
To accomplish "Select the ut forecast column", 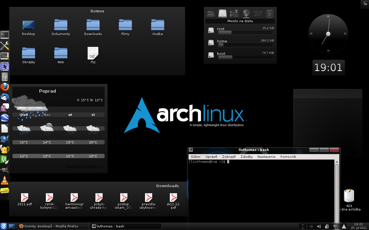I will click(x=70, y=115).
